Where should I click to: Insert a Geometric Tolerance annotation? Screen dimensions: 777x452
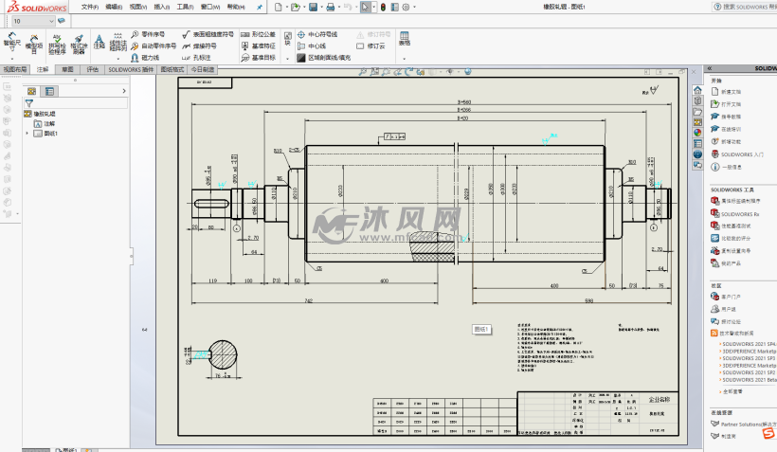click(258, 34)
